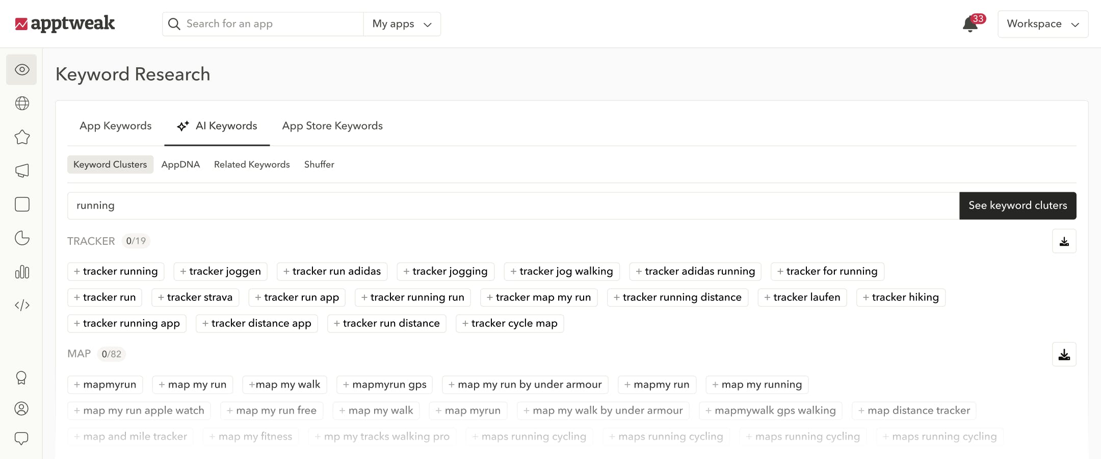Switch to the App Store Keywords tab

click(x=332, y=125)
